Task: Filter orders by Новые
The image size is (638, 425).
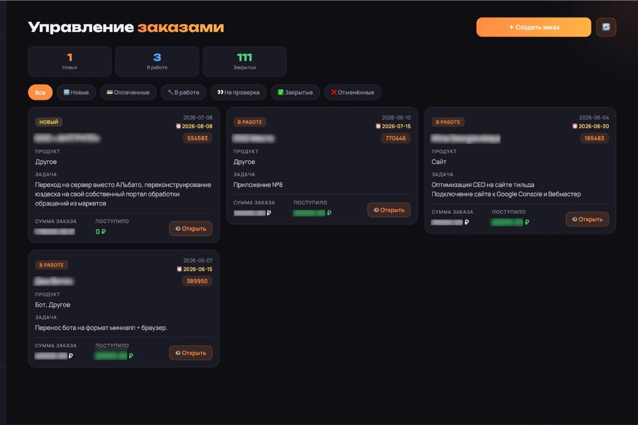Action: 76,92
